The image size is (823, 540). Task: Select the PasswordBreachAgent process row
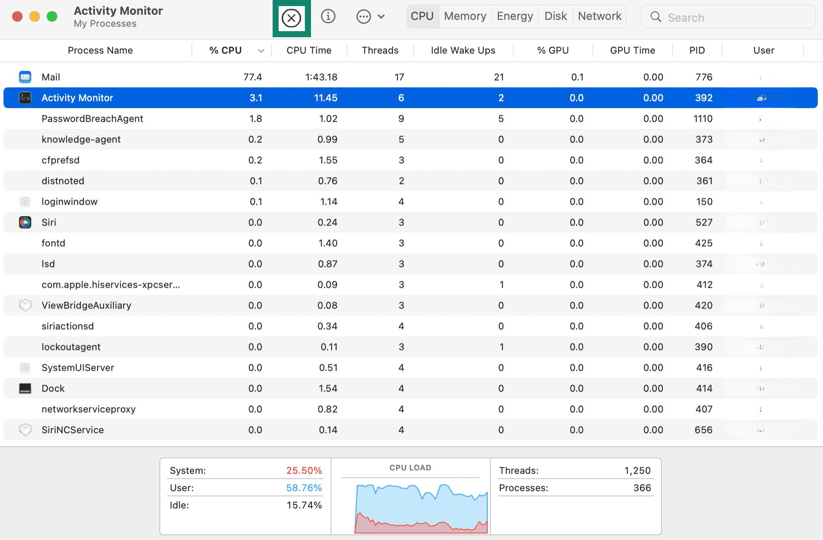tap(92, 119)
